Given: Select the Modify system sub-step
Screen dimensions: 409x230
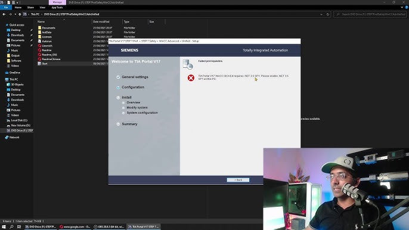Looking at the screenshot, I should click(137, 107).
